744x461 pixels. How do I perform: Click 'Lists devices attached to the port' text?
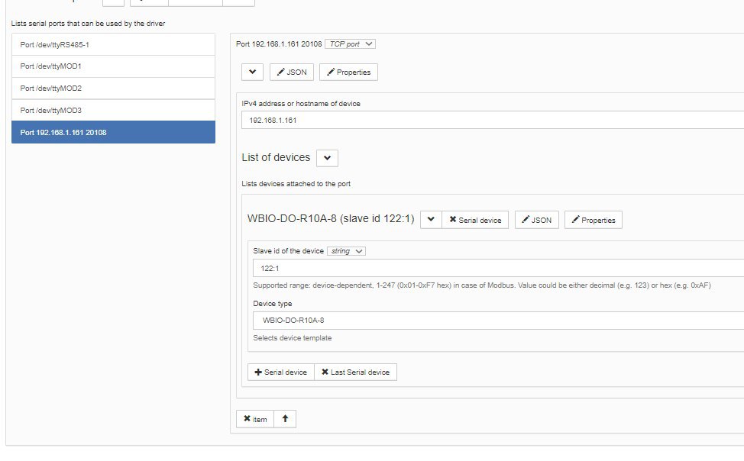point(296,183)
